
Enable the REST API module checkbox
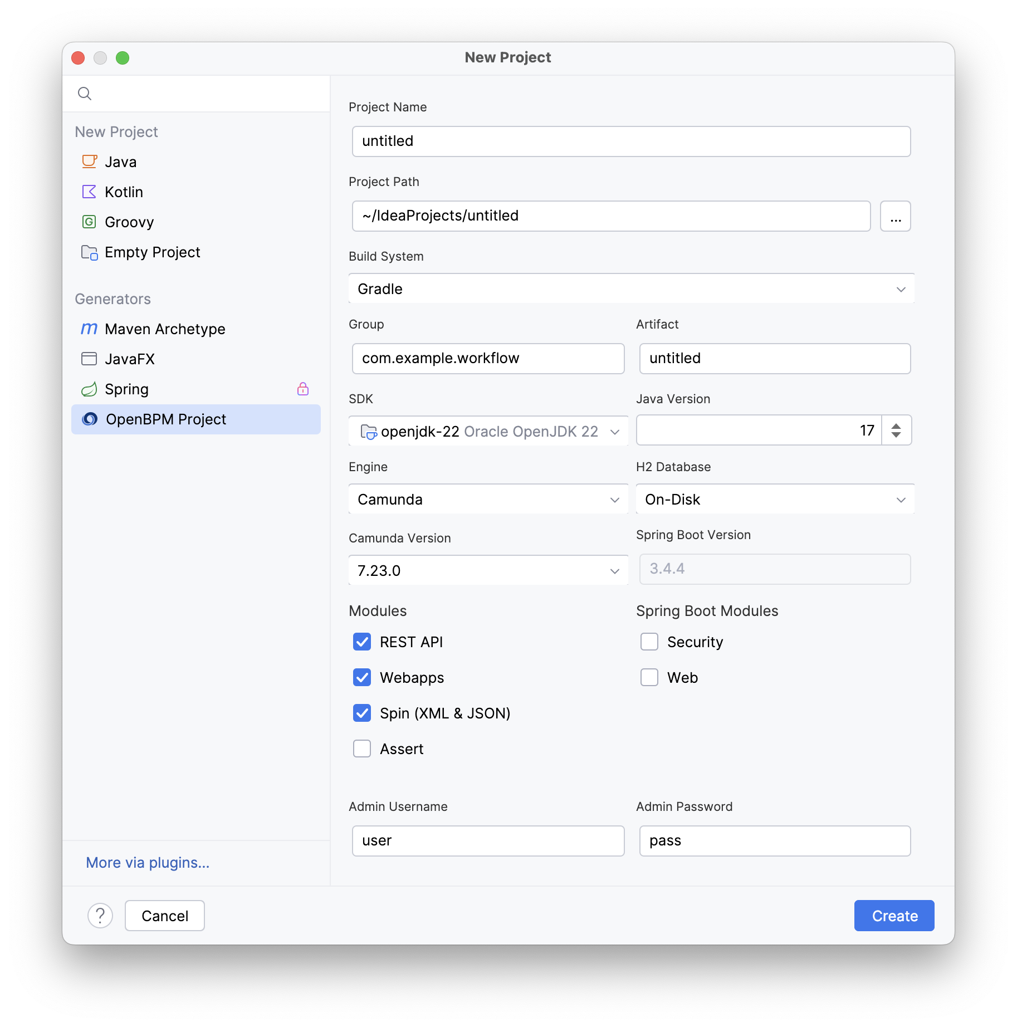click(x=362, y=642)
